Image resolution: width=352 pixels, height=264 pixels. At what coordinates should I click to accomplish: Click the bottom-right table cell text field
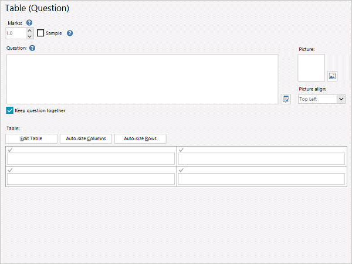pos(261,179)
